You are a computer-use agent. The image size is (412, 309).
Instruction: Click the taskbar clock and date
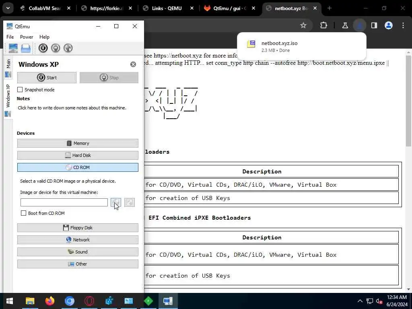(x=397, y=301)
